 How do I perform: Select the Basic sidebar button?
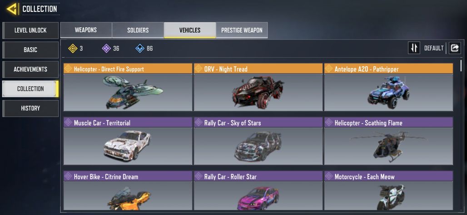pos(30,49)
